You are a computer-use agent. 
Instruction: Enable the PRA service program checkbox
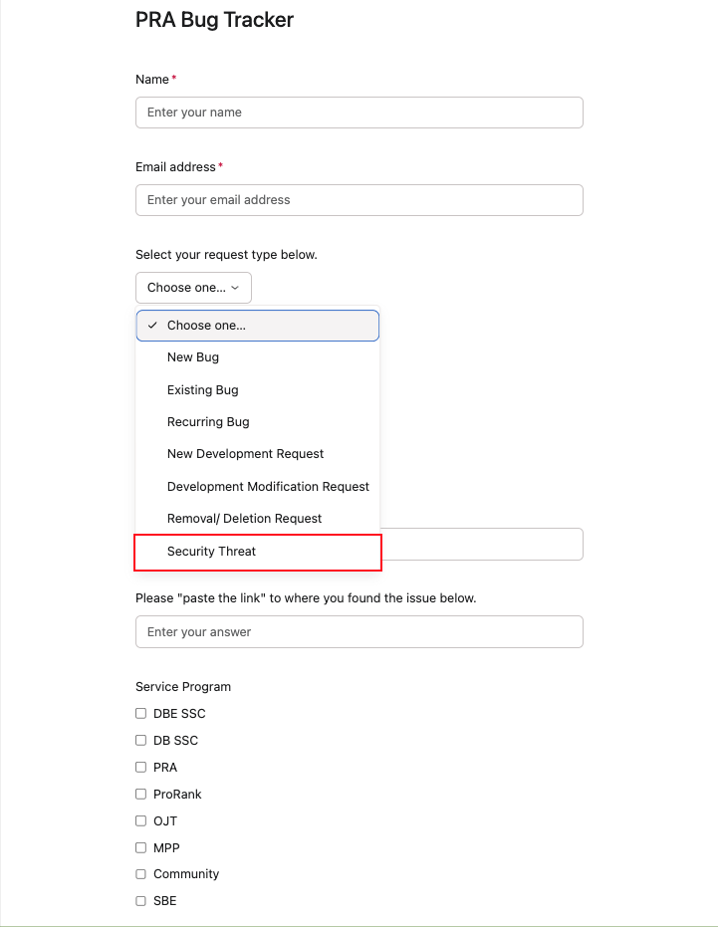140,768
